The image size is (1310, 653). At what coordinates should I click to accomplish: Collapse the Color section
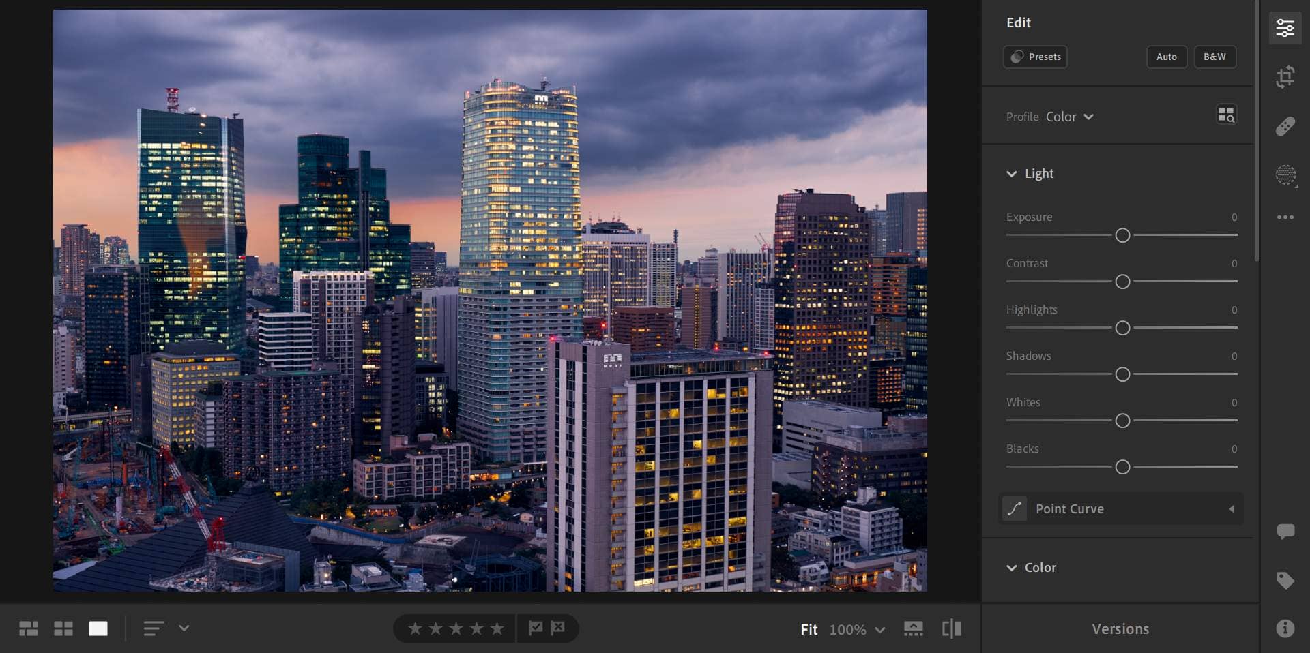pos(1011,568)
